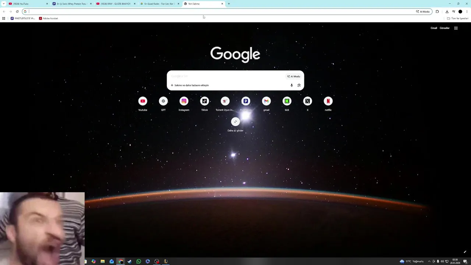Open the media controls toolbar icon
471x265 pixels.
454,11
